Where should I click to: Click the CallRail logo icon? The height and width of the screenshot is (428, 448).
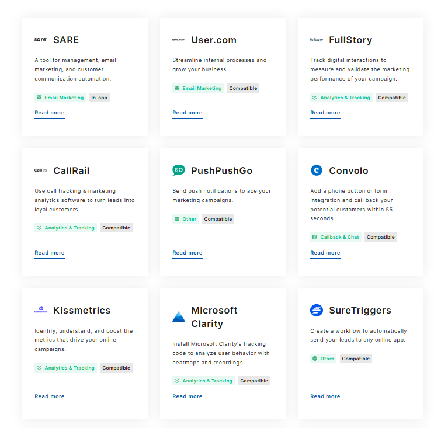41,170
